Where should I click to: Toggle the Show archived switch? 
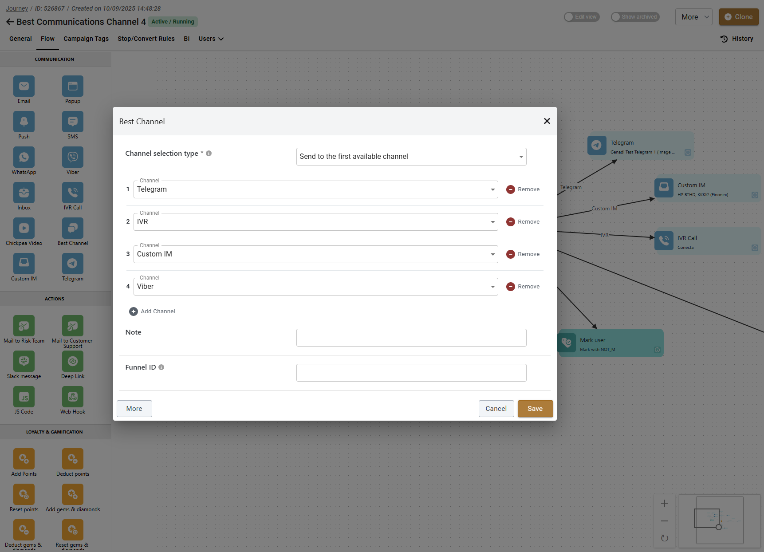(x=634, y=17)
